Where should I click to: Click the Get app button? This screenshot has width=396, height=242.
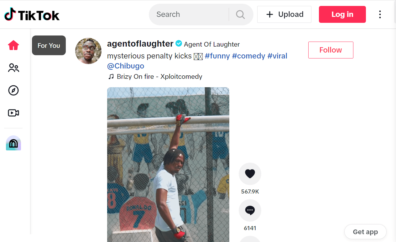click(365, 232)
